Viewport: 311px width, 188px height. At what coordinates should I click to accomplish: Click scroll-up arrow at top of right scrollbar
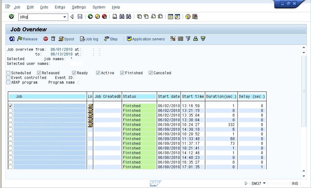pos(304,47)
